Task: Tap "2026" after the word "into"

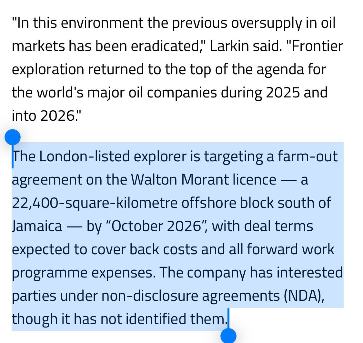Action: (57, 116)
